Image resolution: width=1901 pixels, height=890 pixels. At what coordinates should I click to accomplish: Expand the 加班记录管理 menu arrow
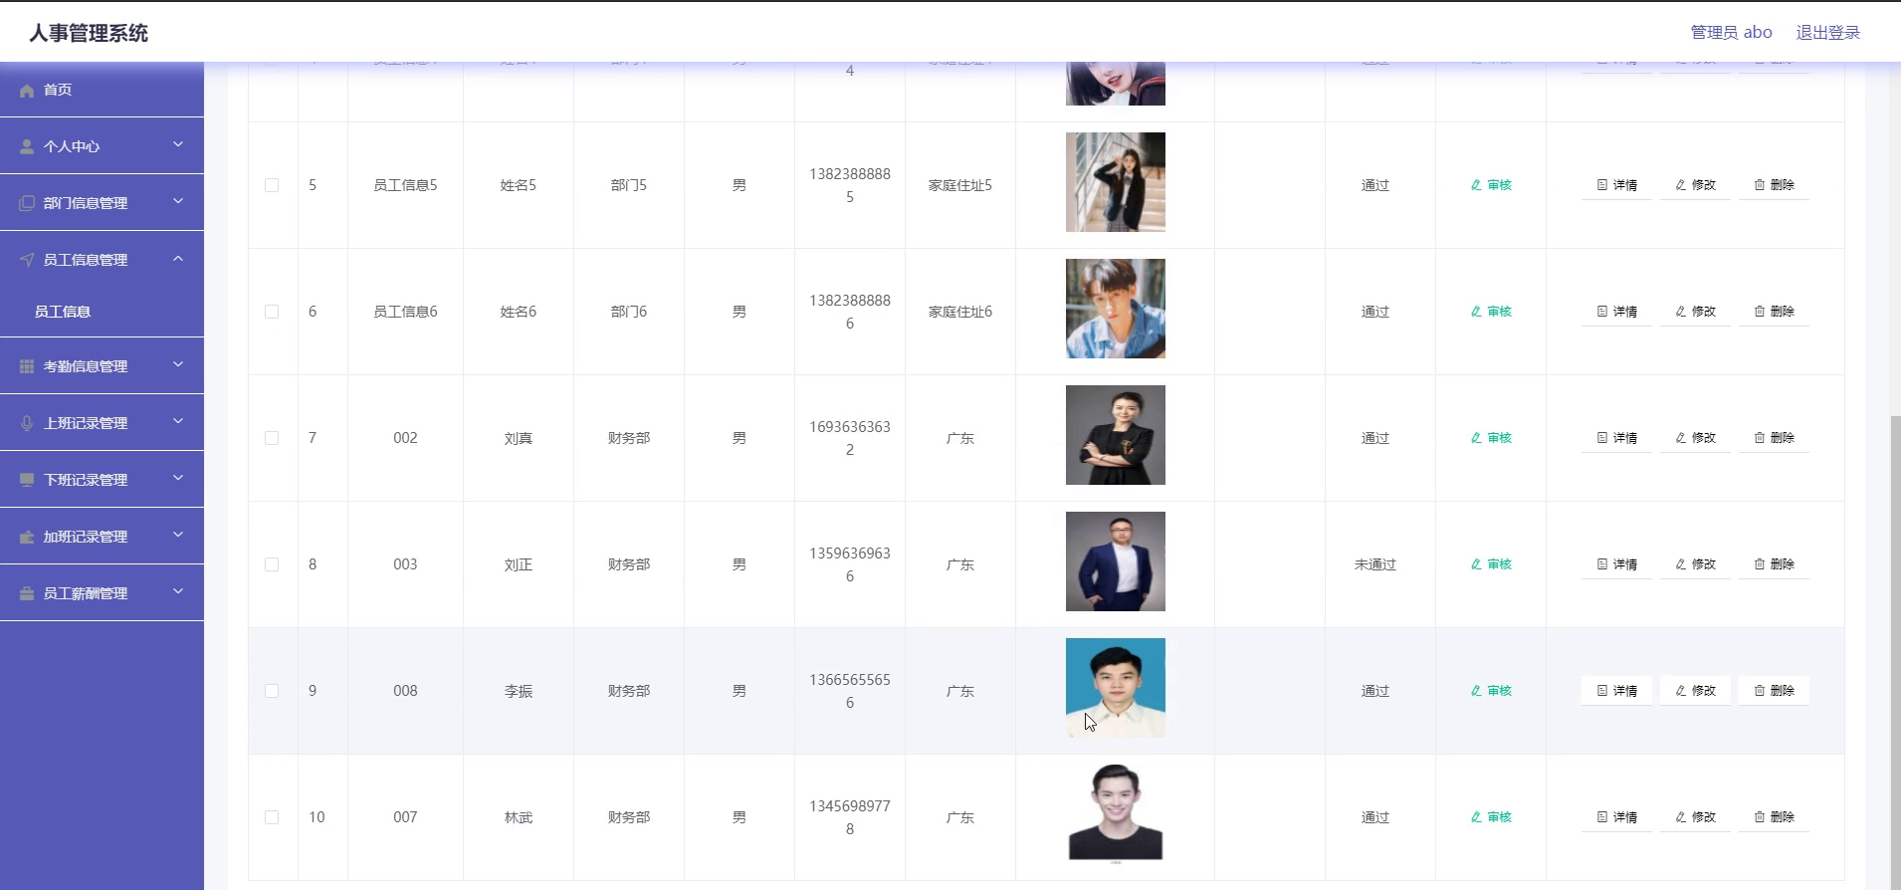pos(178,536)
